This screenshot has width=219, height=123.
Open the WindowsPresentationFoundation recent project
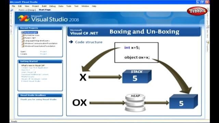point(40,46)
